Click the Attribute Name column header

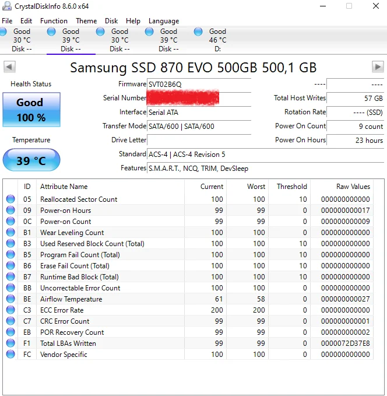(110, 187)
